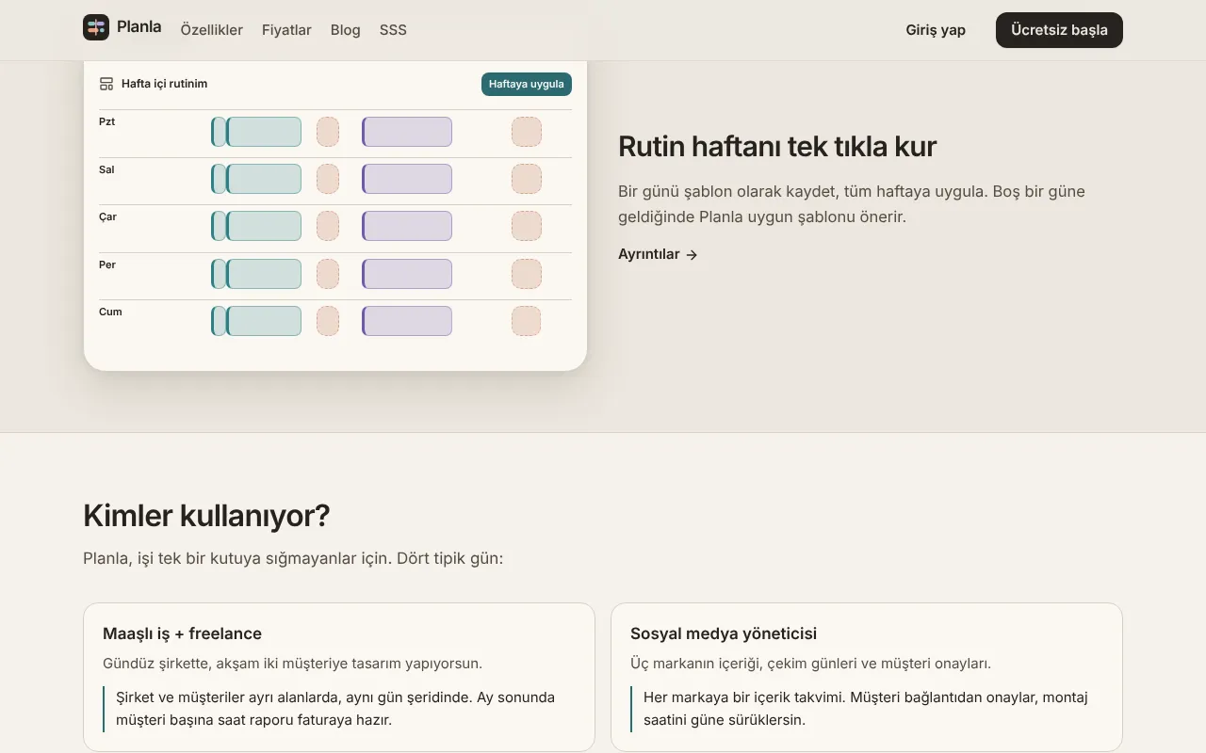Go to Fiyatlar page
The height and width of the screenshot is (753, 1206).
[x=286, y=30]
